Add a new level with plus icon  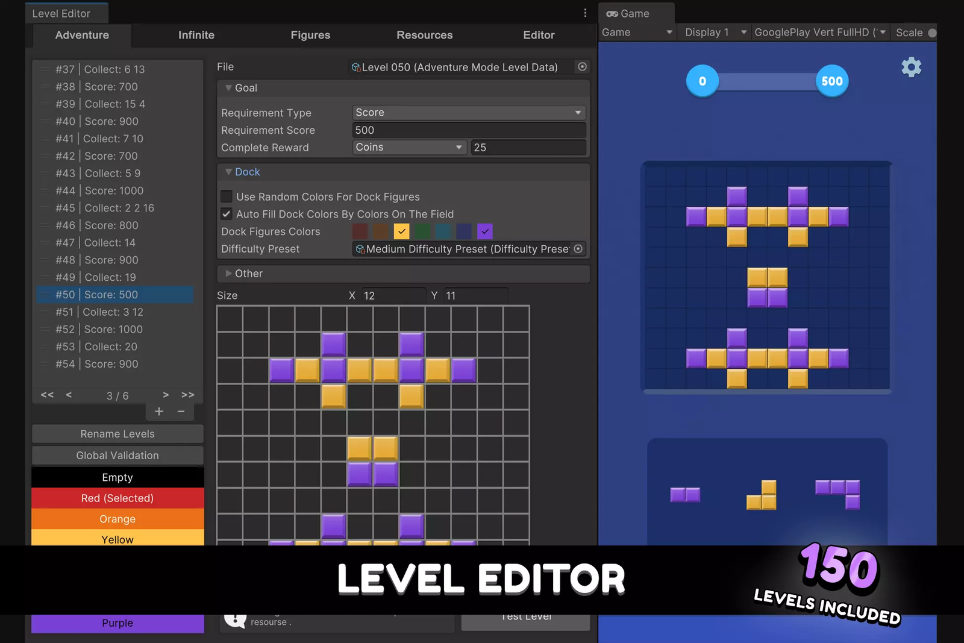click(x=159, y=412)
